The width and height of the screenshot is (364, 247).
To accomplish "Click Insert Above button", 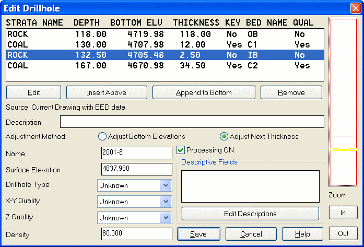I will pyautogui.click(x=107, y=92).
